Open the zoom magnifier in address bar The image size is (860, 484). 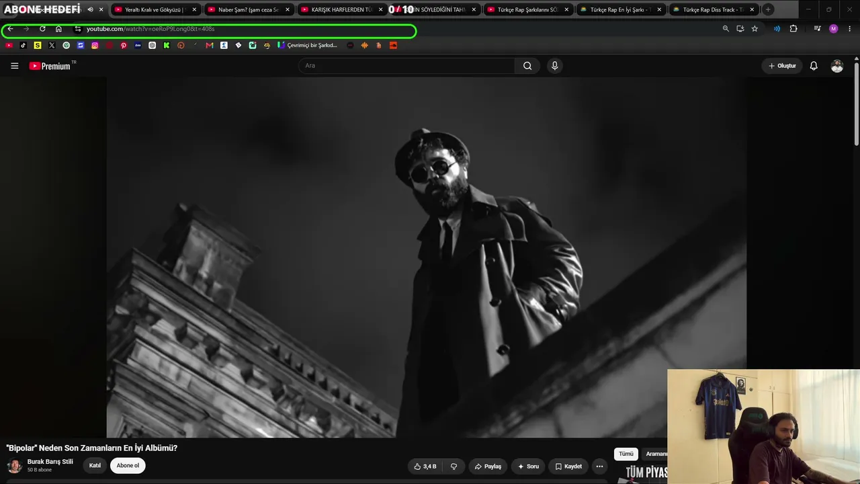[x=726, y=29]
